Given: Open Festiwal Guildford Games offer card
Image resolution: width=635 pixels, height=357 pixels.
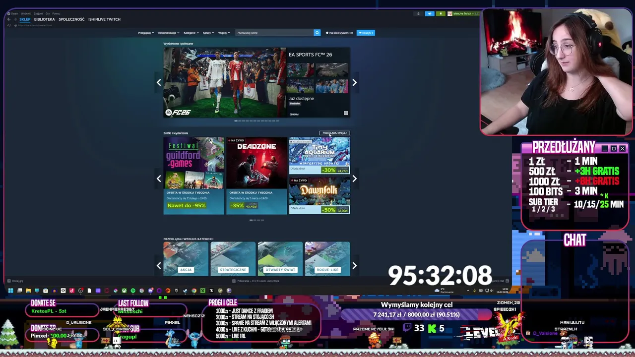Looking at the screenshot, I should [194, 176].
